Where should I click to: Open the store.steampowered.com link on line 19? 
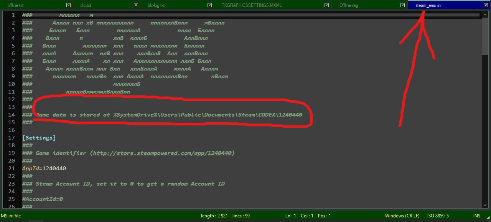point(162,153)
